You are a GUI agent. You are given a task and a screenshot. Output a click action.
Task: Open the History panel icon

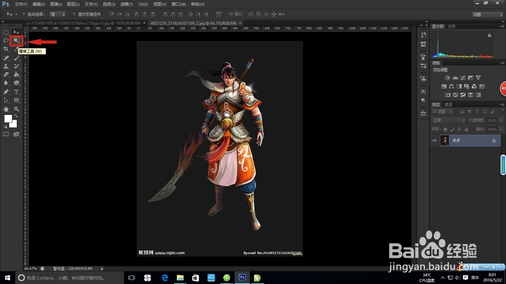pyautogui.click(x=424, y=34)
